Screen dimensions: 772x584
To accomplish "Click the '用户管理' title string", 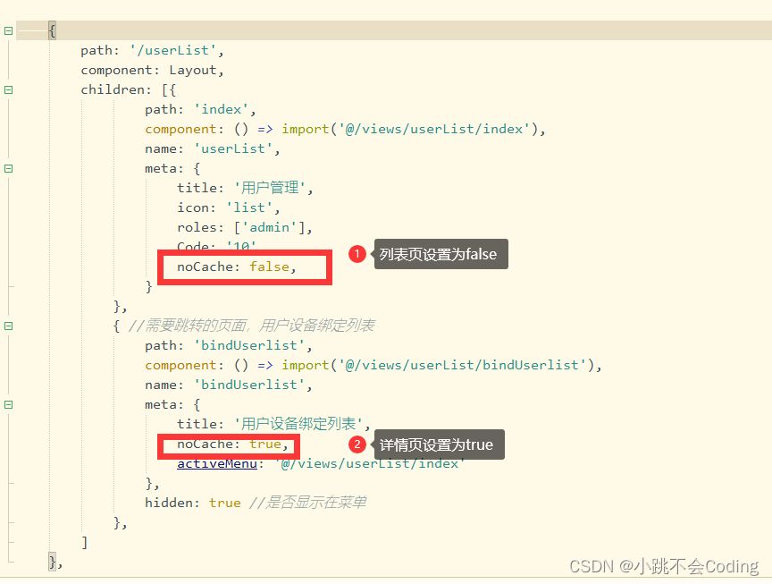I will point(270,188).
